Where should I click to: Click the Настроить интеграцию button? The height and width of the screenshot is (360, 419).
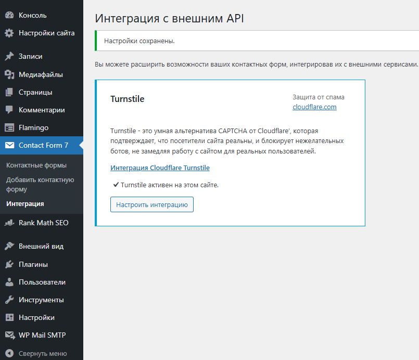152,204
